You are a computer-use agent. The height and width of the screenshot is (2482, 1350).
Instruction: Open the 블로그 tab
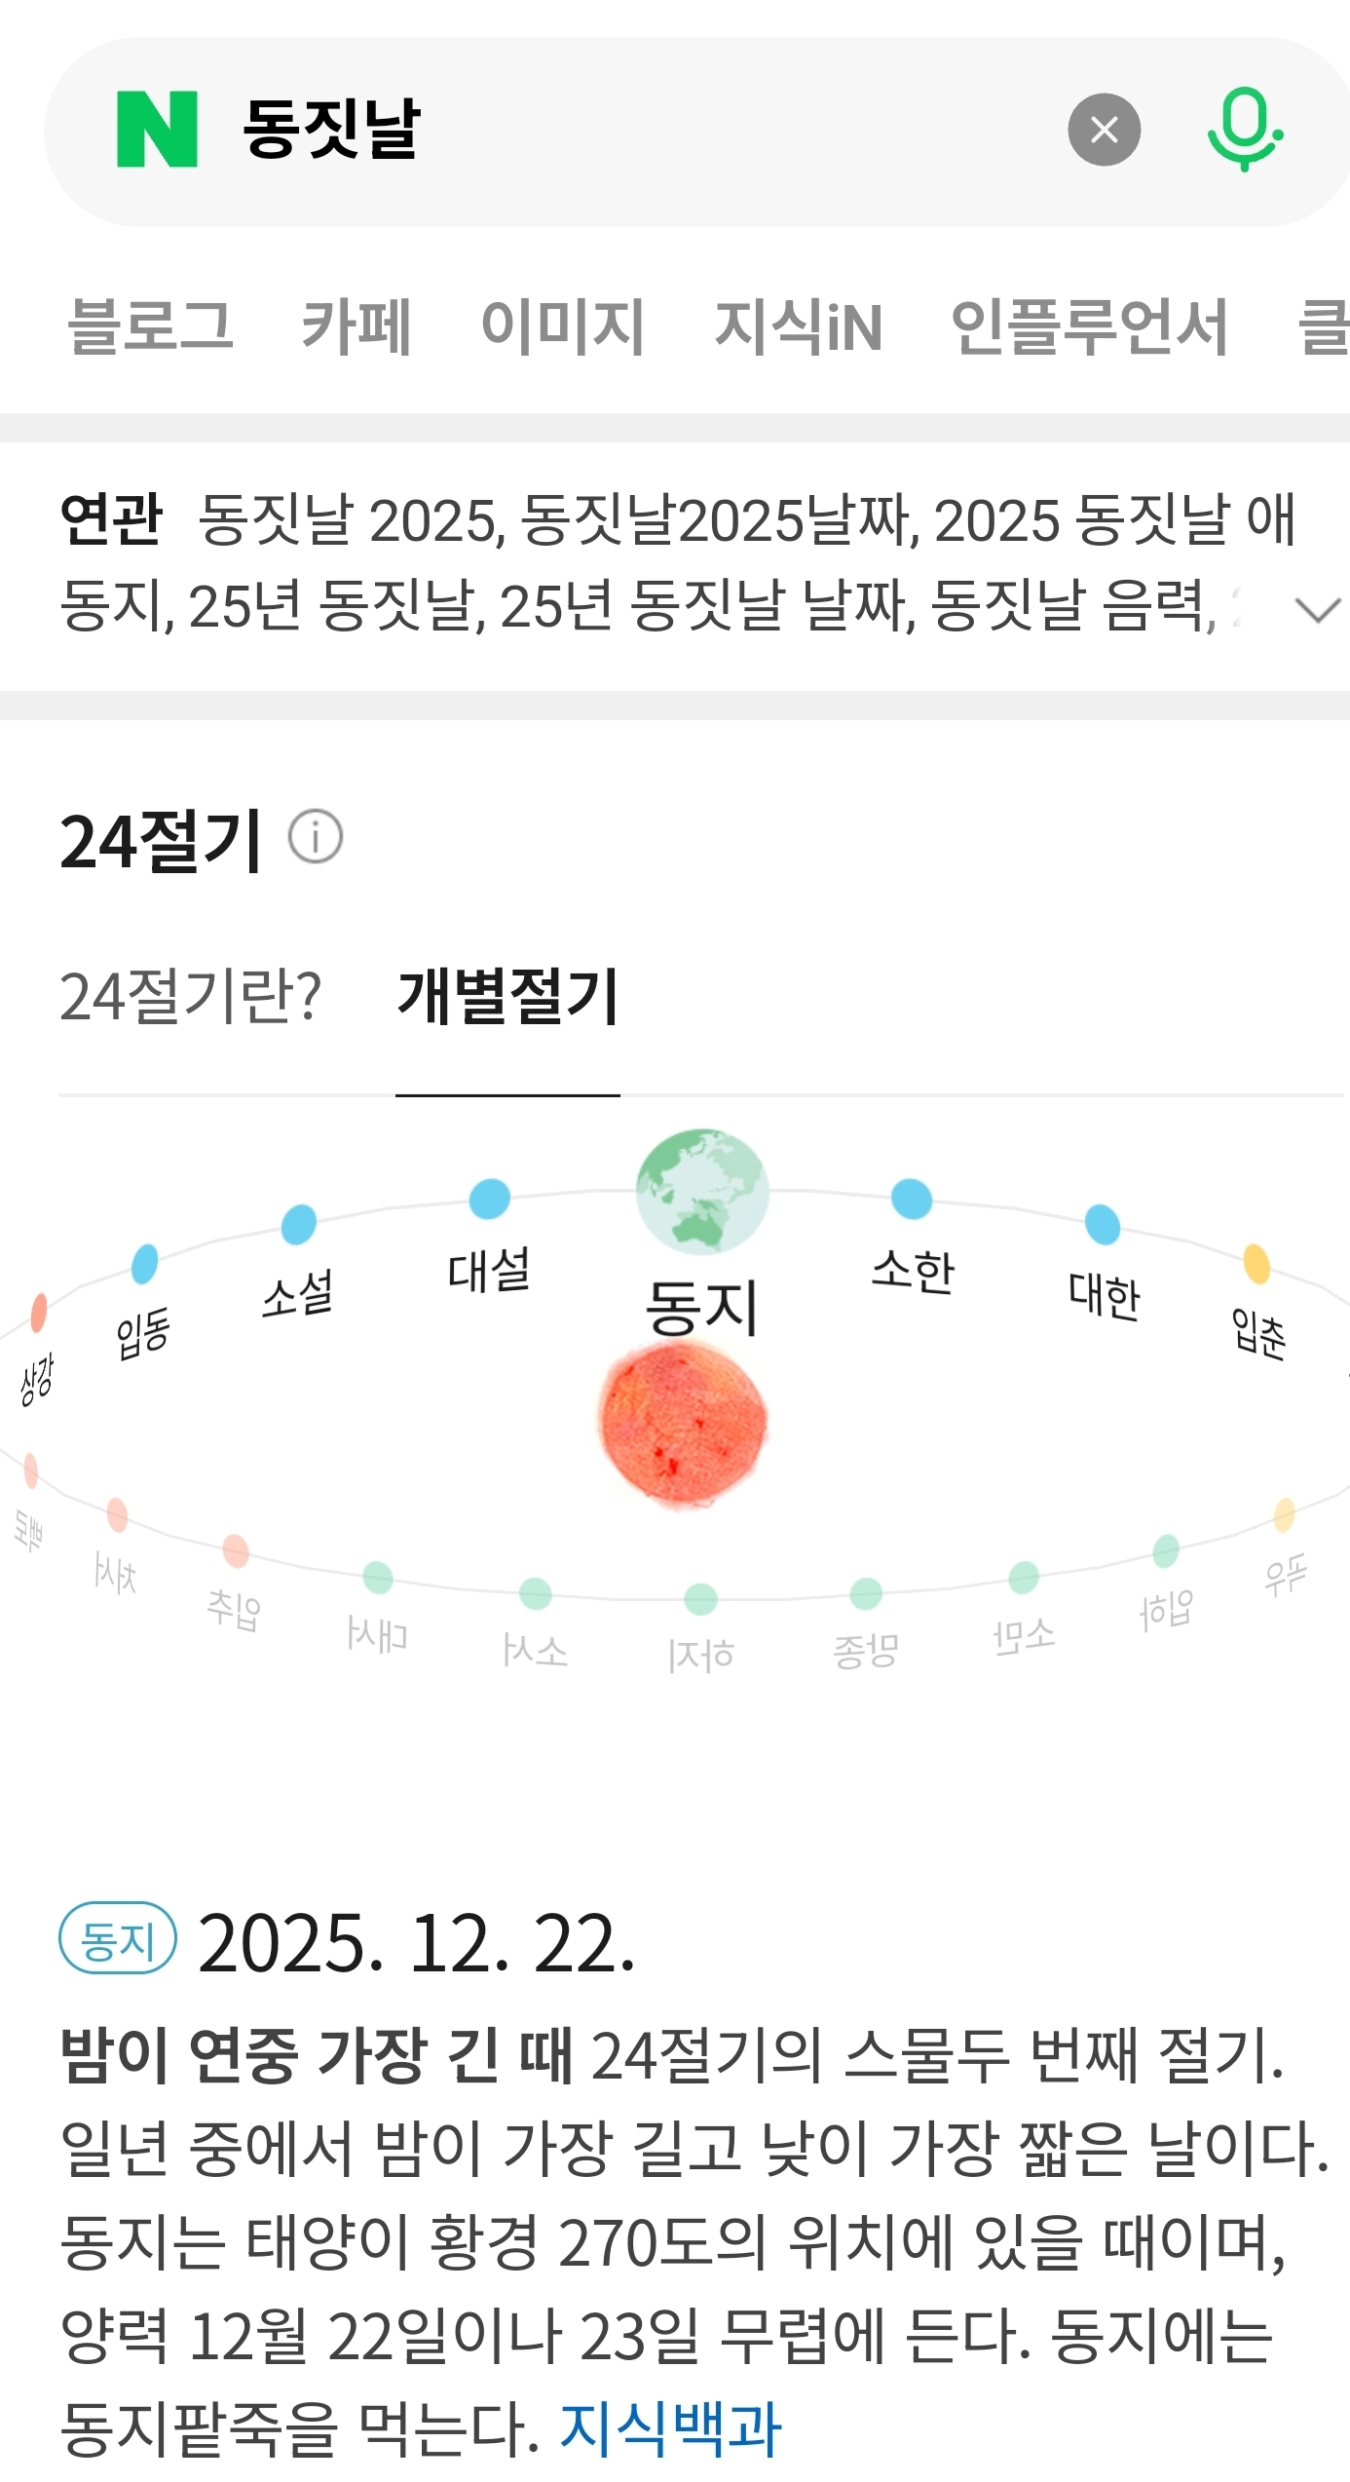tap(151, 326)
